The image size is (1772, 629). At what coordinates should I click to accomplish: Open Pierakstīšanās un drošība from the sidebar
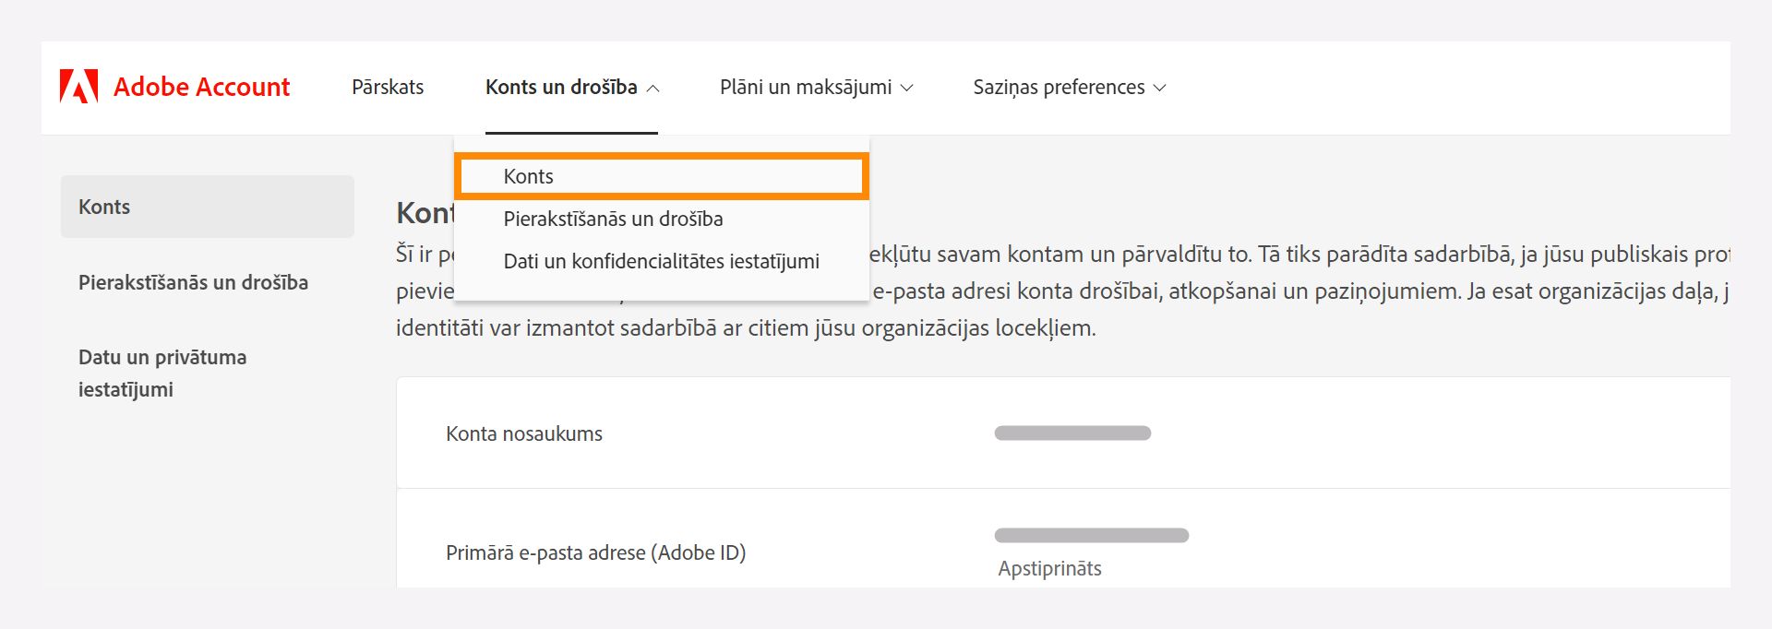click(x=193, y=283)
